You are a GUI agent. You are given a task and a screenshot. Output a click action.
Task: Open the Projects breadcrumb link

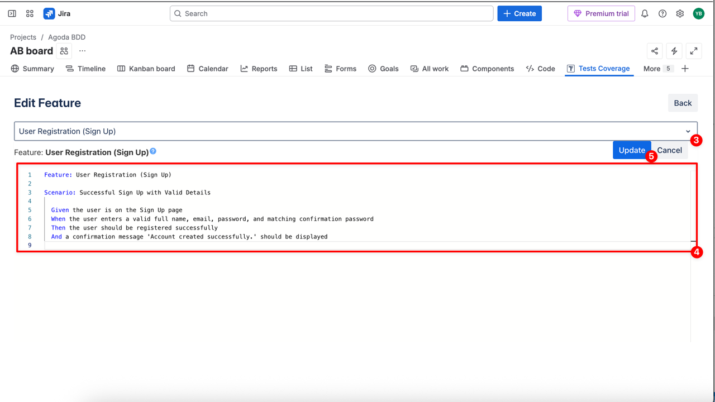tap(23, 37)
